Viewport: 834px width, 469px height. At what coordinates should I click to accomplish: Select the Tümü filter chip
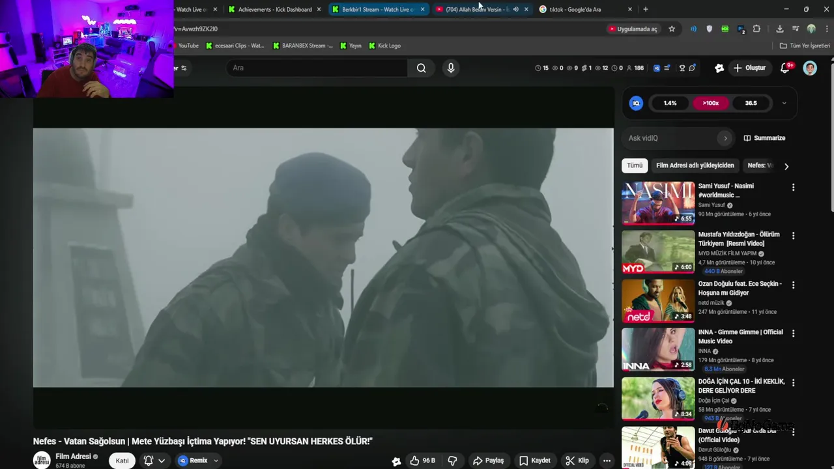[635, 165]
